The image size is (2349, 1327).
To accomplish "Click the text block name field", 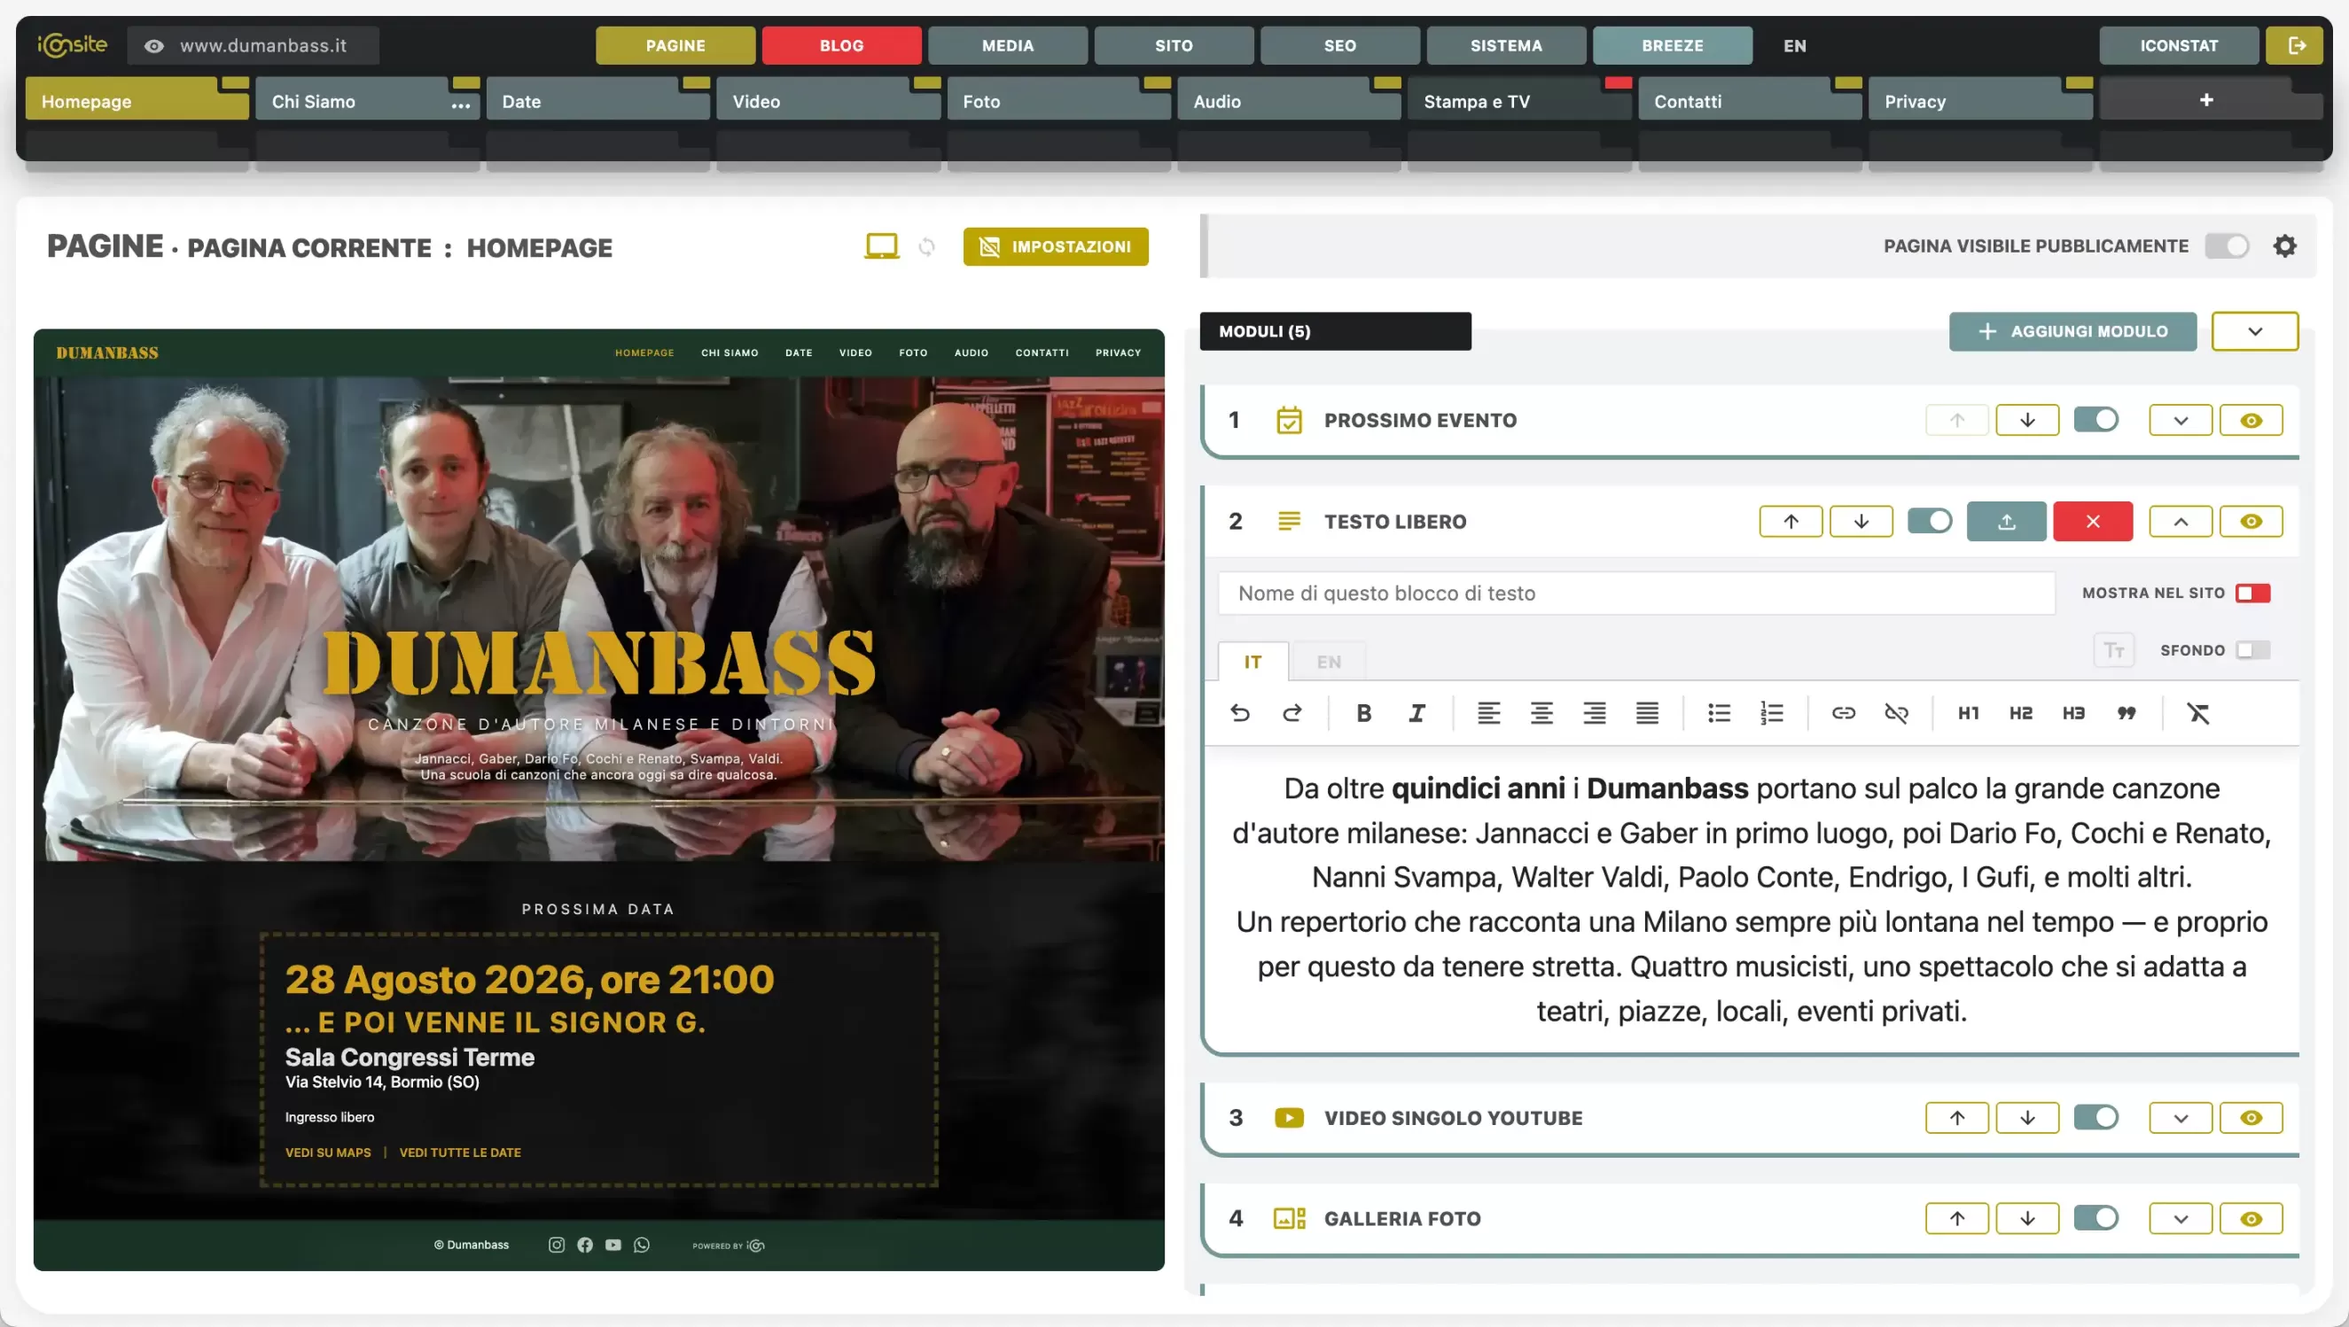I will tap(1636, 594).
